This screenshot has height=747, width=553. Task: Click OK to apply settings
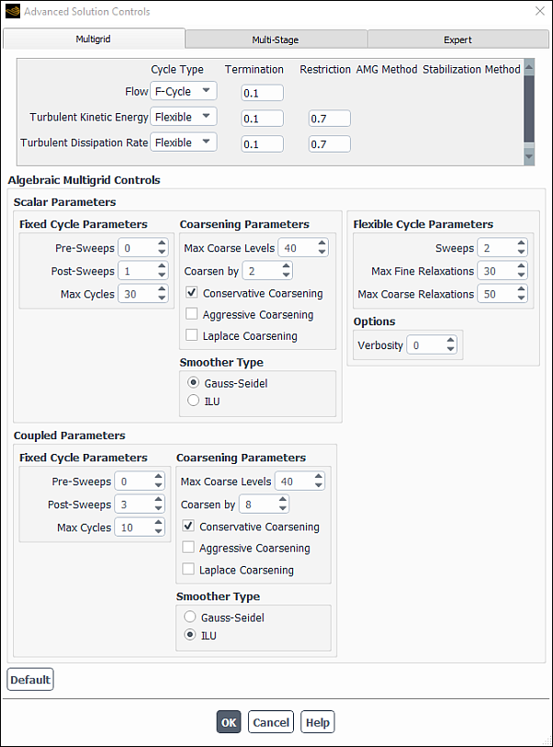228,722
